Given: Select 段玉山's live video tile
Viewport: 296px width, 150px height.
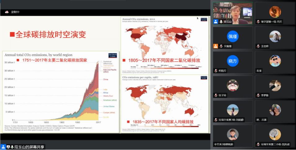Looking at the screenshot, I should coord(233,12).
